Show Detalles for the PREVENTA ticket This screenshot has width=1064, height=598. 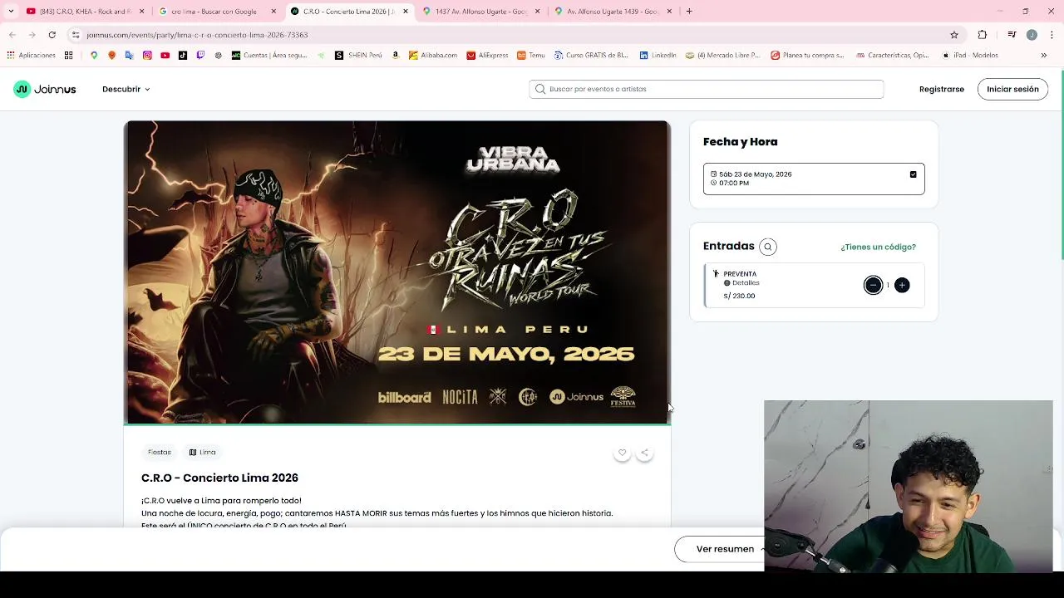click(x=741, y=283)
